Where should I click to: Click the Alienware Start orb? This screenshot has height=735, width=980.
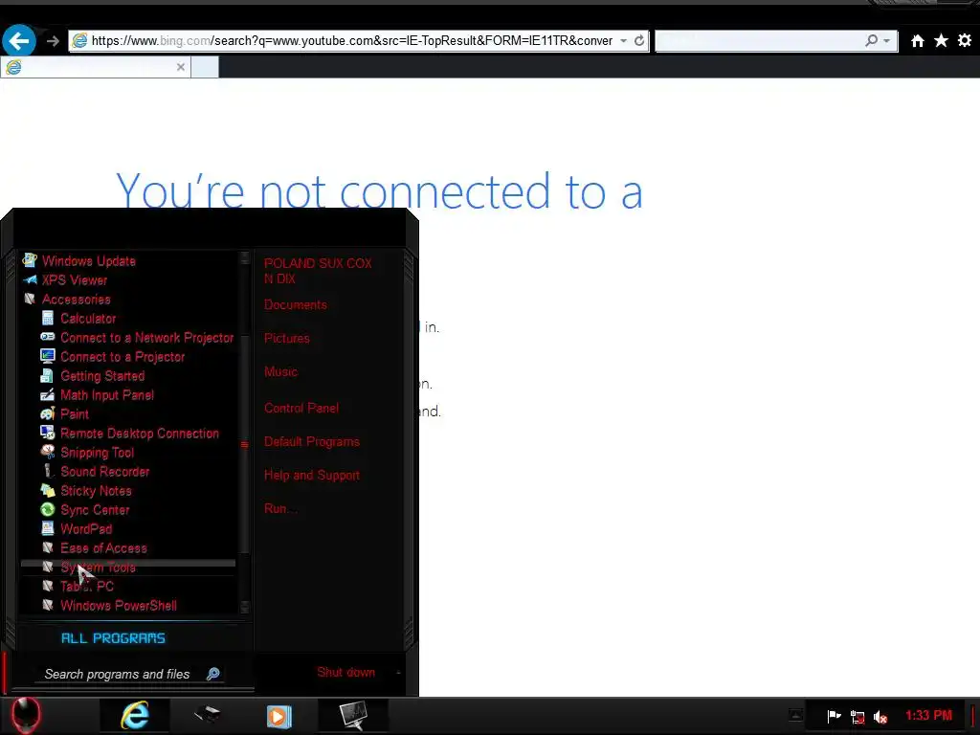pyautogui.click(x=26, y=716)
